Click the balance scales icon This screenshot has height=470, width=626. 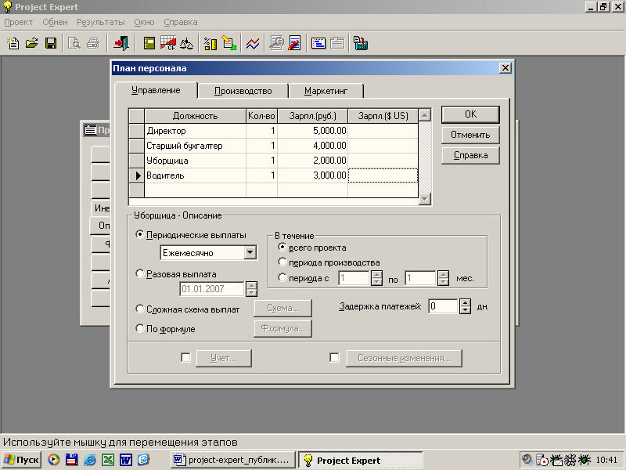[186, 43]
